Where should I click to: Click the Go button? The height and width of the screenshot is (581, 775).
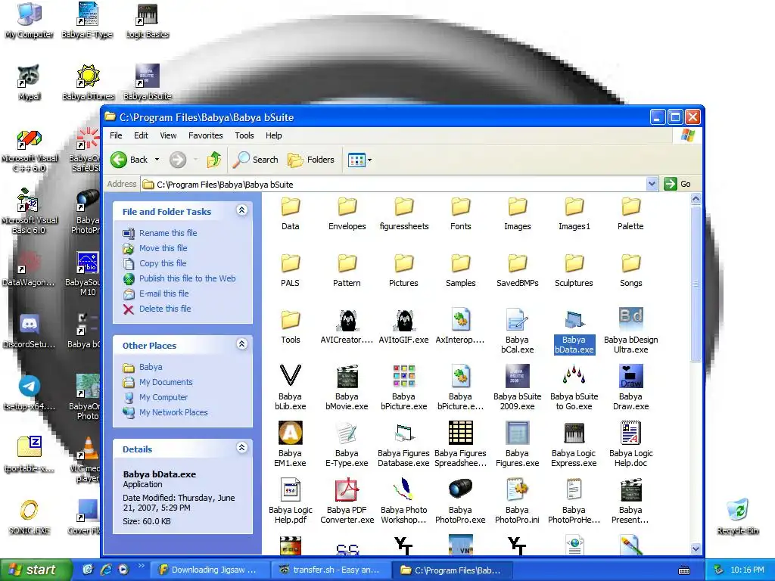677,184
